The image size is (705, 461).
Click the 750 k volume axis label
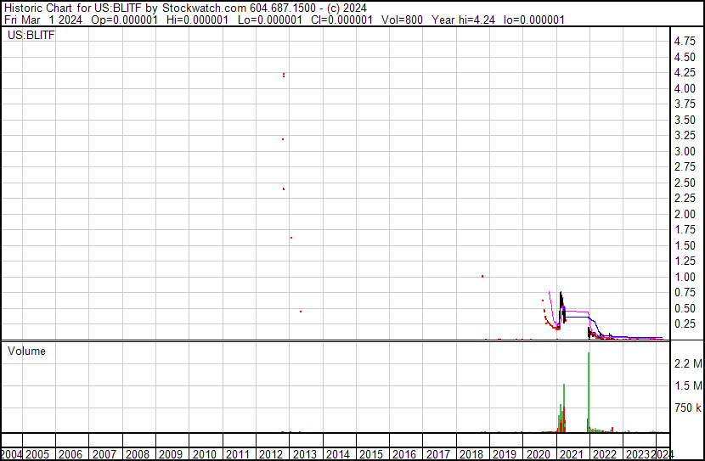pyautogui.click(x=687, y=408)
